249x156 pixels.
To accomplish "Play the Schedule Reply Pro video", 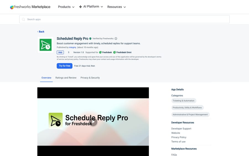I will [x=93, y=122].
